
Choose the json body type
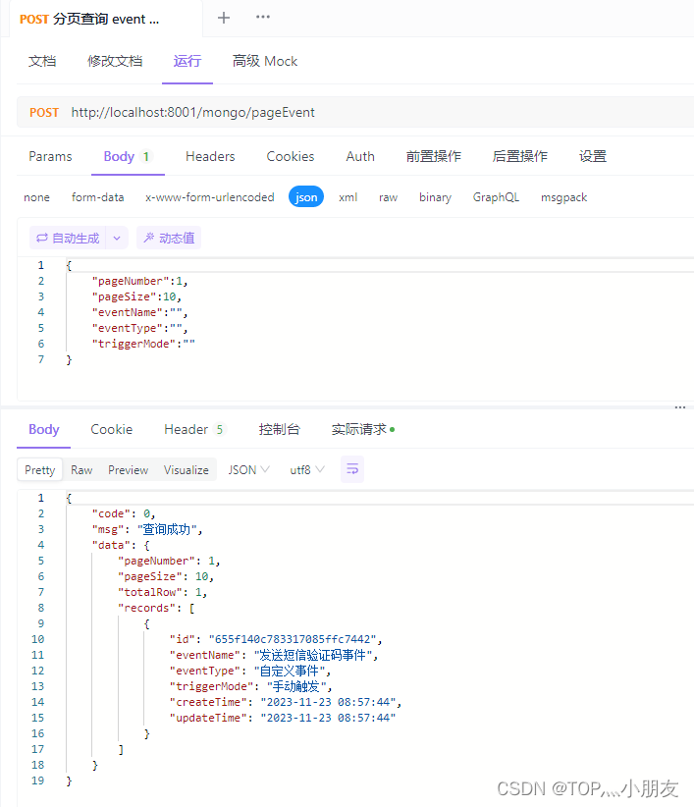[x=306, y=197]
